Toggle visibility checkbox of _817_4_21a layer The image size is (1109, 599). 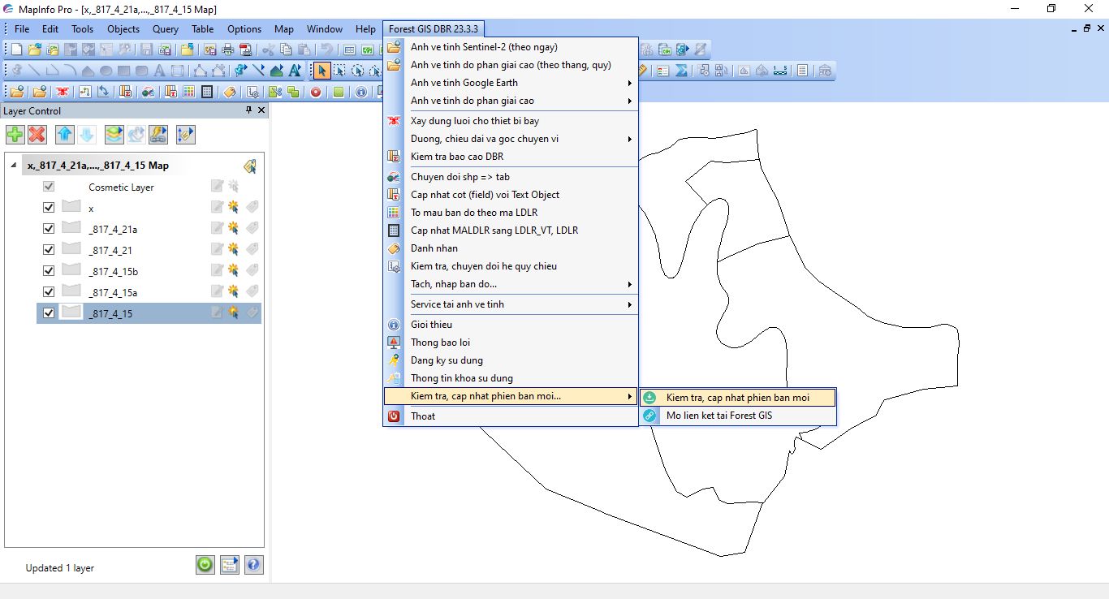coord(49,229)
